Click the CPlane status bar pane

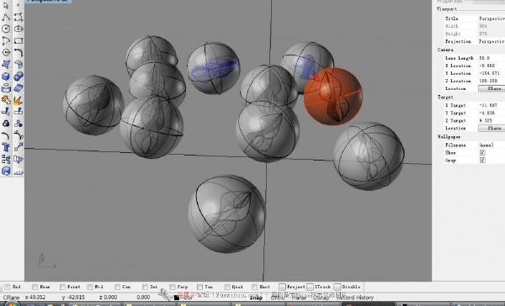point(11,298)
